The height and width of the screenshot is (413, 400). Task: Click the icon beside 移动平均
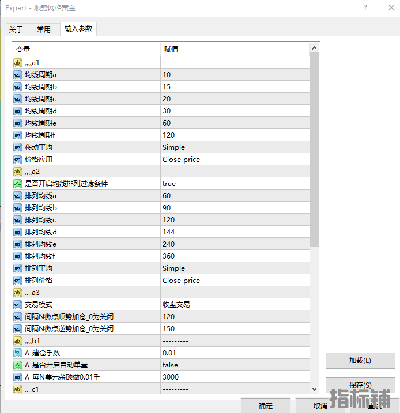click(x=18, y=147)
